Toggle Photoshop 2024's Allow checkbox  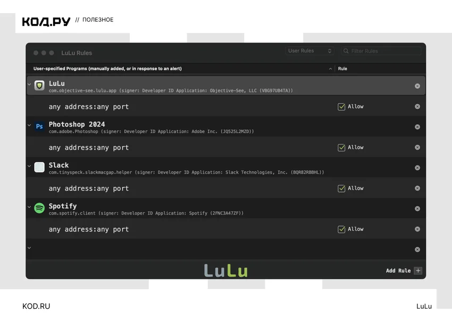pos(341,148)
